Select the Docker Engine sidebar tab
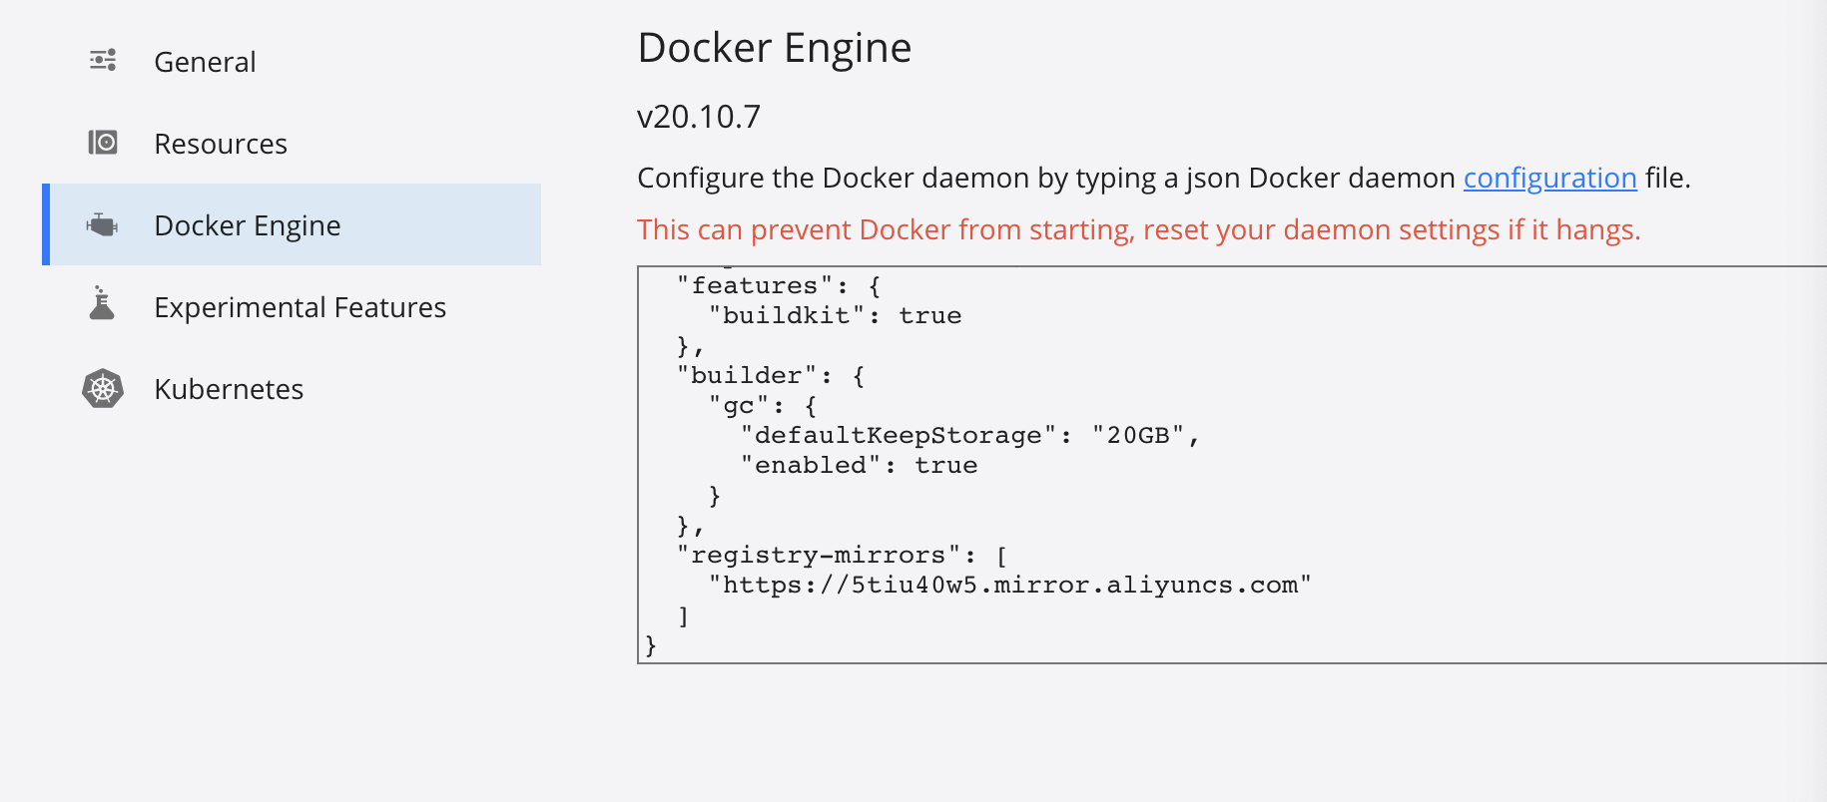1827x802 pixels. pos(292,224)
